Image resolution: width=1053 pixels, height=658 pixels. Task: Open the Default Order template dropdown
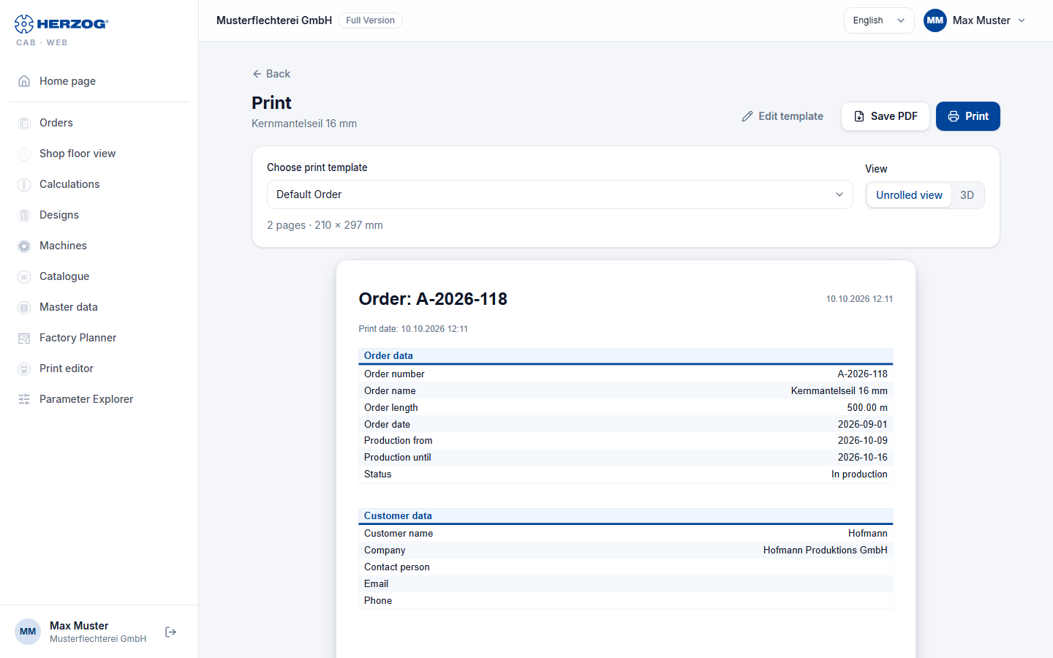click(559, 194)
